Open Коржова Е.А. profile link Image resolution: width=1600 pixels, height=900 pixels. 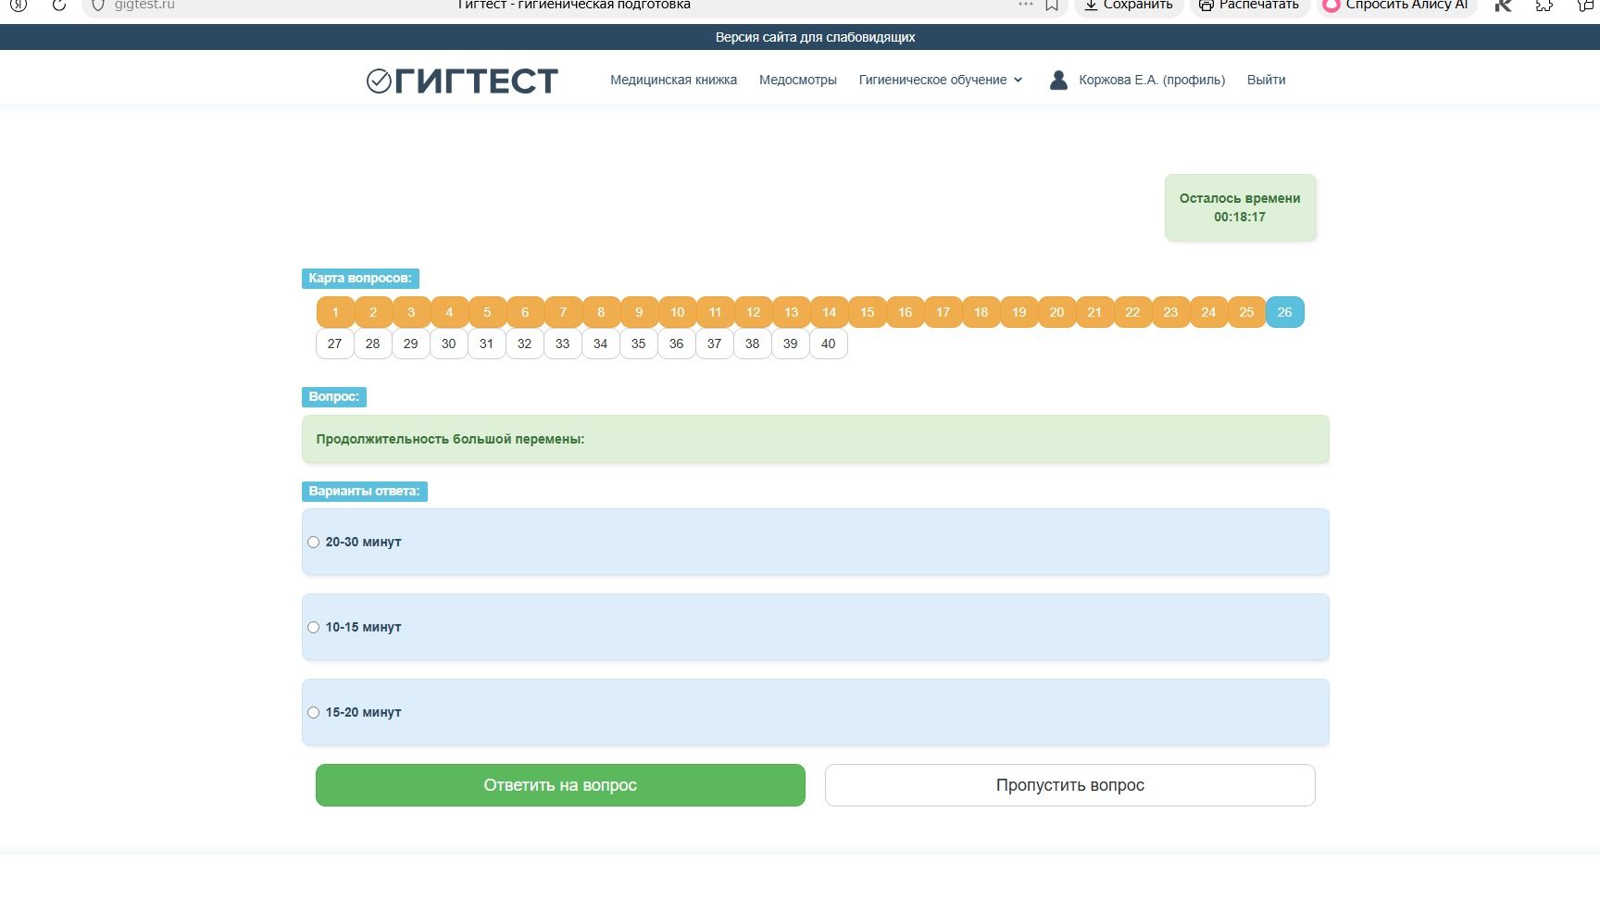[1152, 80]
